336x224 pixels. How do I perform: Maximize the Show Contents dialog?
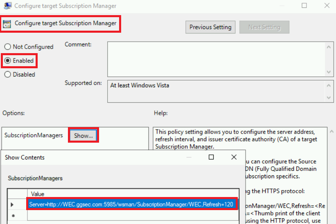[211, 157]
